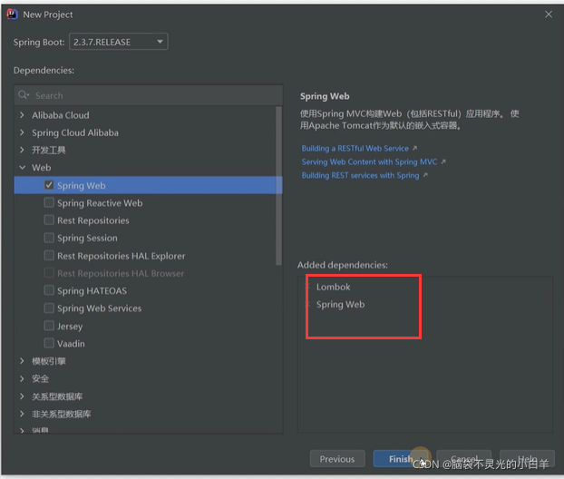
Task: Click the IntelliJ IDEA logo in title bar
Action: 12,14
